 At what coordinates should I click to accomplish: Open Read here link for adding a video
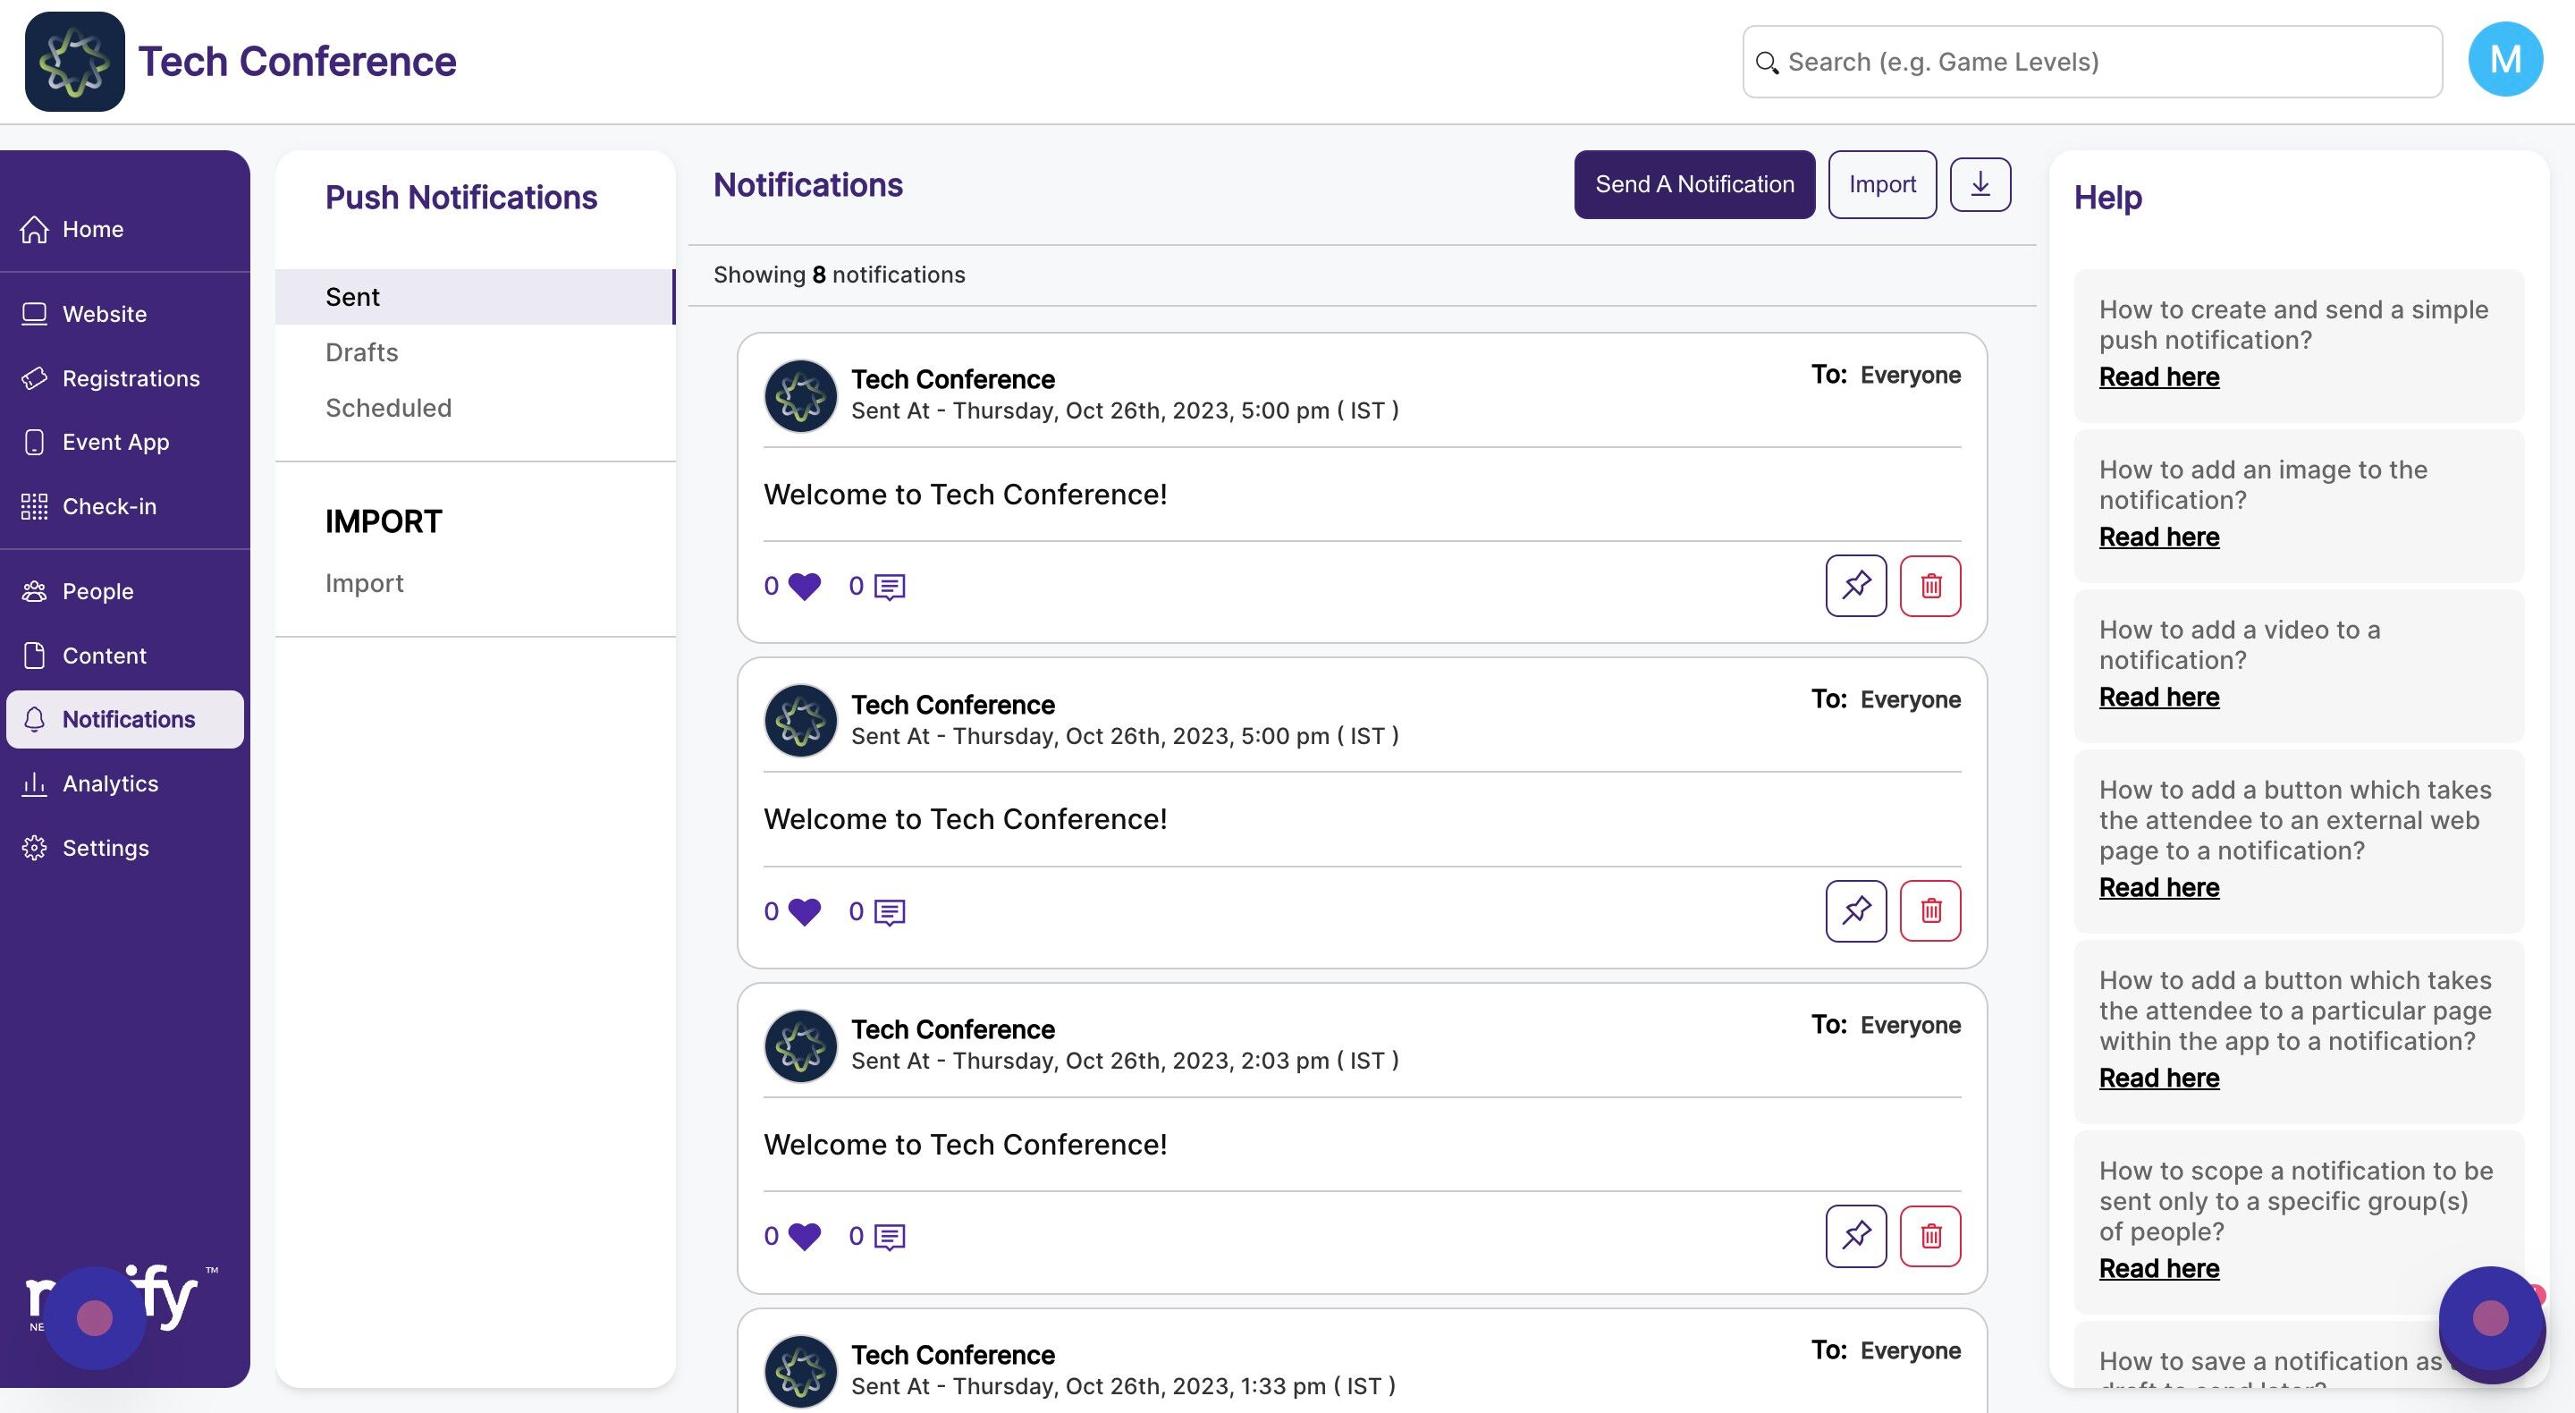coord(2158,697)
